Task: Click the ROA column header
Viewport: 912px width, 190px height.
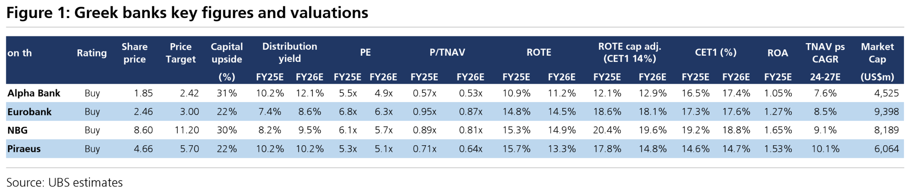Action: (x=778, y=53)
